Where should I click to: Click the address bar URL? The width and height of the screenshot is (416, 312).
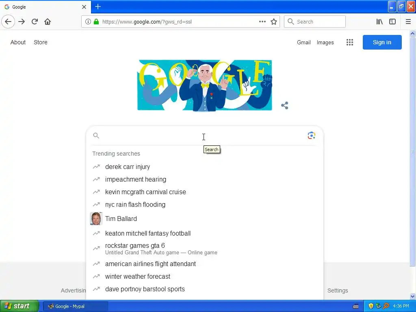147,22
